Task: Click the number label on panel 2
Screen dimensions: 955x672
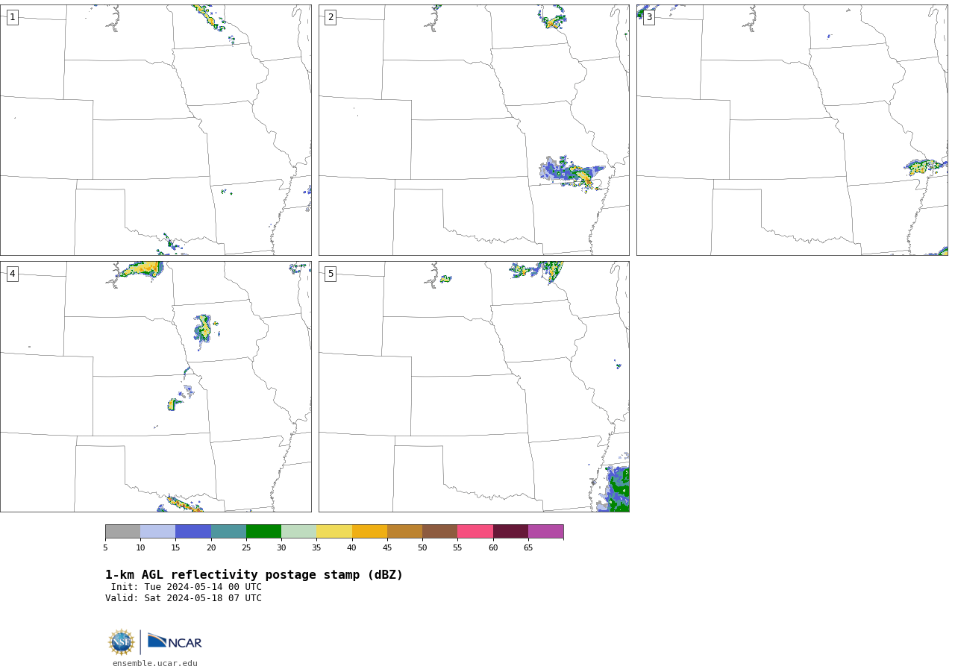Action: tap(331, 17)
